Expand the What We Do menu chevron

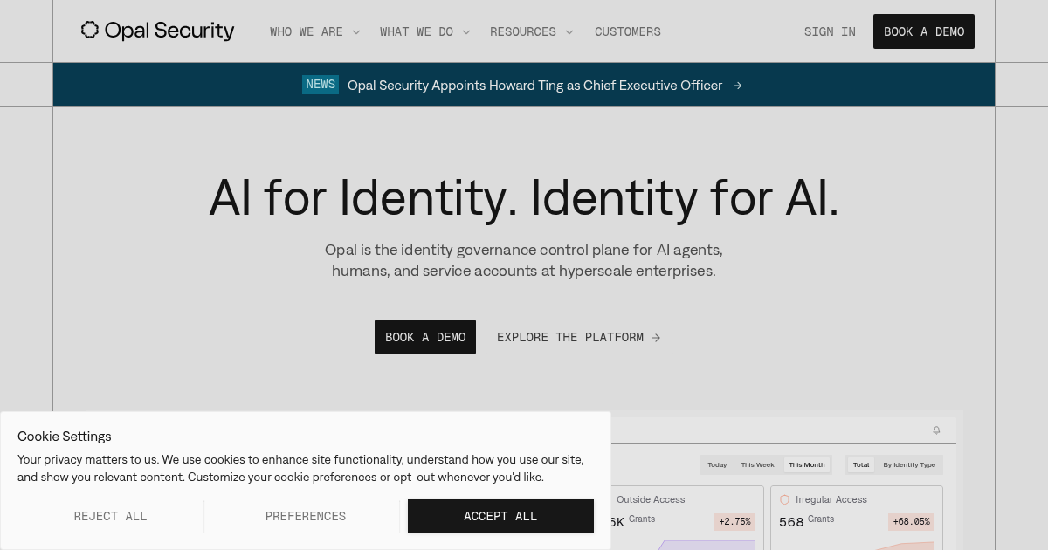pos(466,32)
